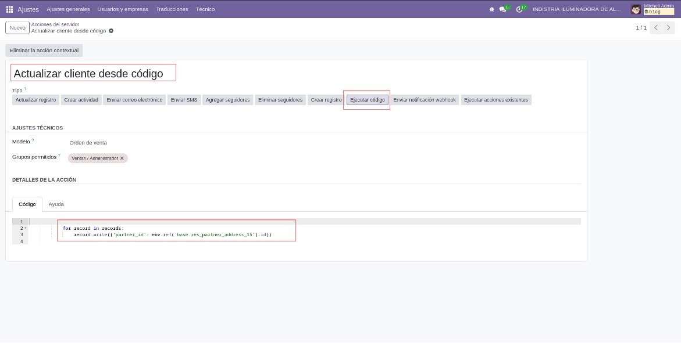The width and height of the screenshot is (681, 343).
Task: Go to next record arrow
Action: [x=668, y=28]
